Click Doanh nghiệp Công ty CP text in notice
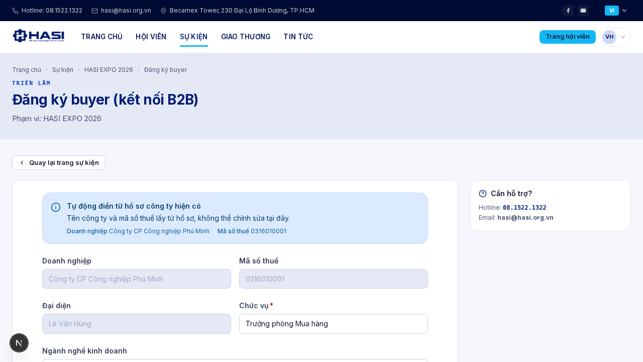This screenshot has height=362, width=643. [138, 231]
